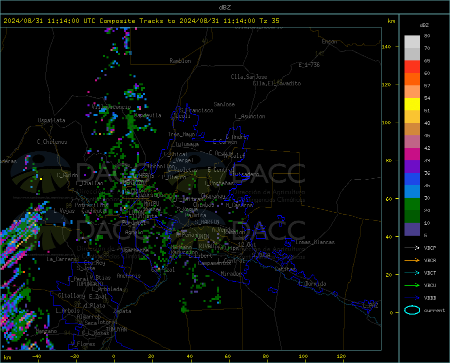
Task: Click the JUNIN place label
Action: tap(202, 237)
